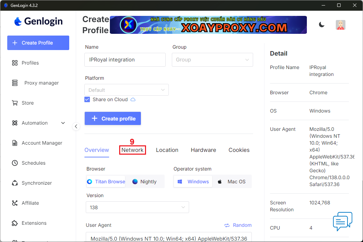The image size is (363, 242).
Task: Open the Proxy manager section
Action: 41,83
